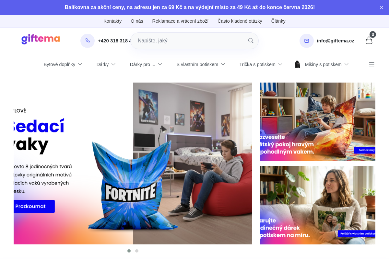Screen dimensions: 389x259
Task: Click the phone icon next to the number
Action: 88,41
